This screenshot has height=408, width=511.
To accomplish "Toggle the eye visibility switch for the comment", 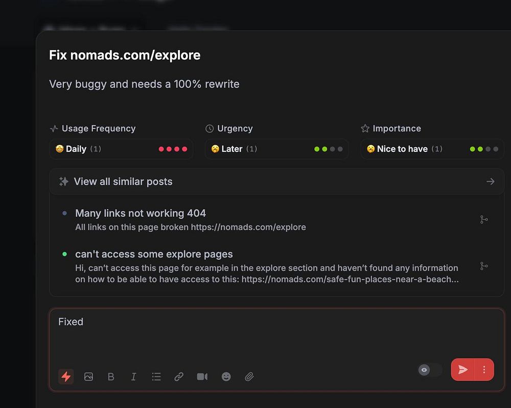I will 430,370.
